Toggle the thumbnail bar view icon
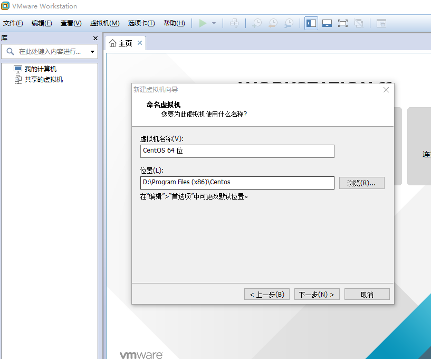The image size is (431, 359). (327, 23)
